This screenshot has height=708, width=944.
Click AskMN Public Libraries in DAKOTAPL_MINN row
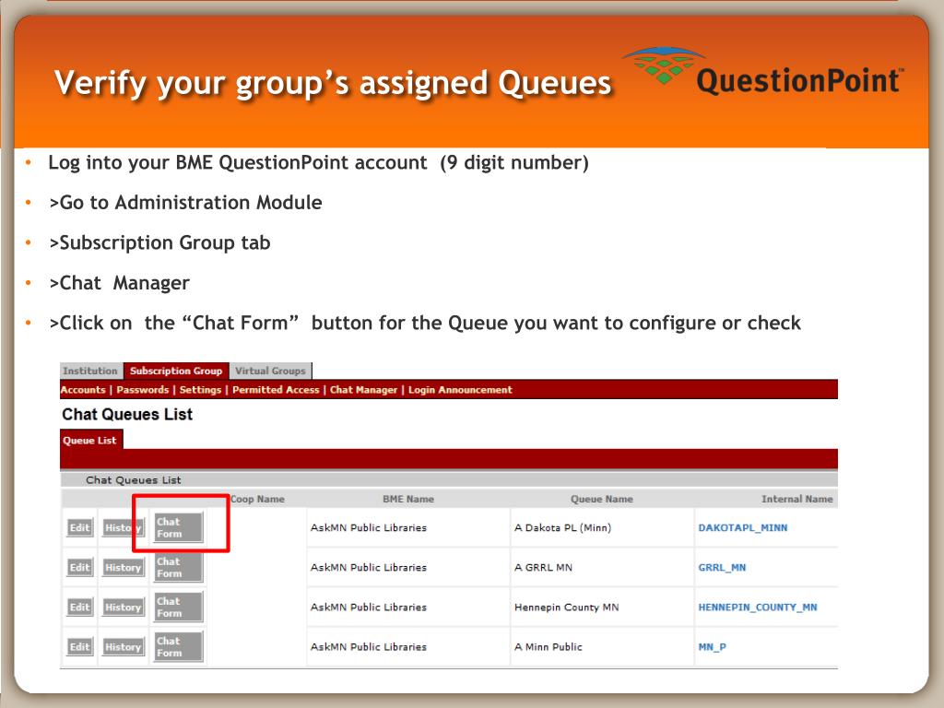point(369,528)
